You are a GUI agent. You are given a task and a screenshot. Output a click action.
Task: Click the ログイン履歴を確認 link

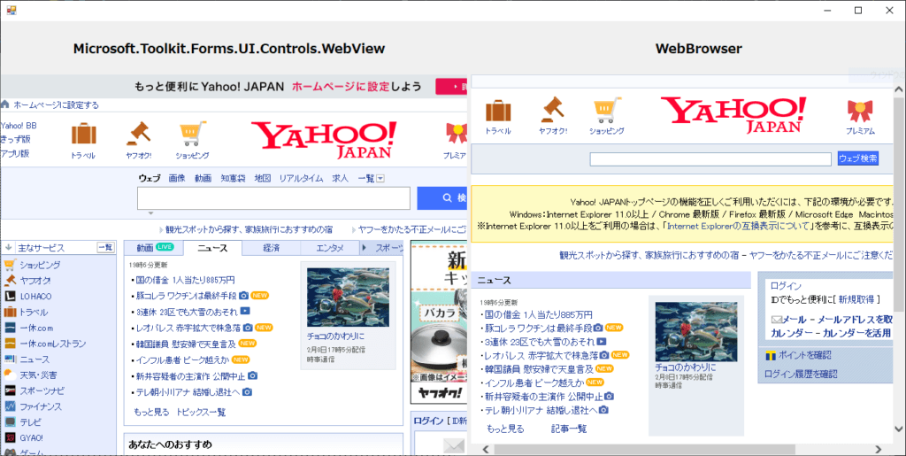(801, 374)
